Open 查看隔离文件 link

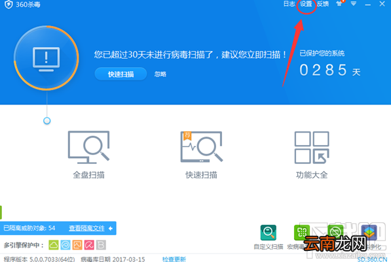pyautogui.click(x=86, y=228)
